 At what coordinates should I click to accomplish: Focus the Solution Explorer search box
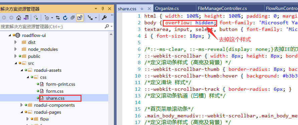point(52,27)
